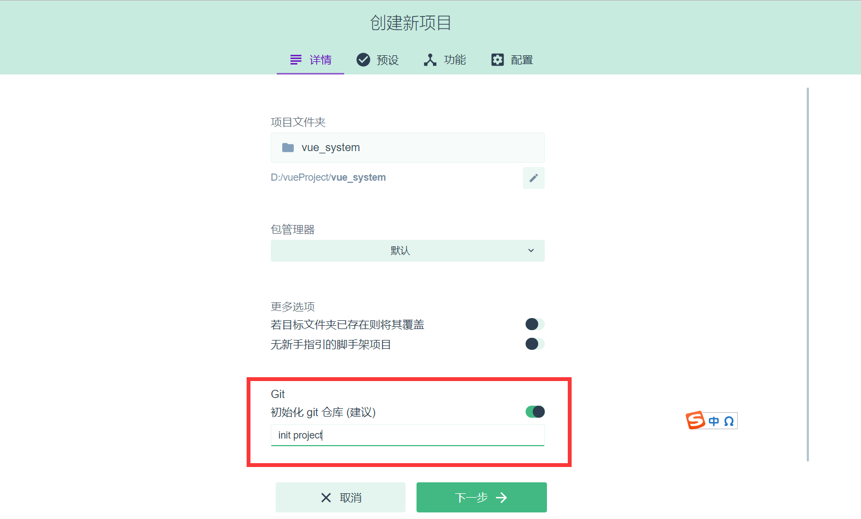This screenshot has width=861, height=519.
Task: Click the vertical scrollbar on the right
Action: coord(808,274)
